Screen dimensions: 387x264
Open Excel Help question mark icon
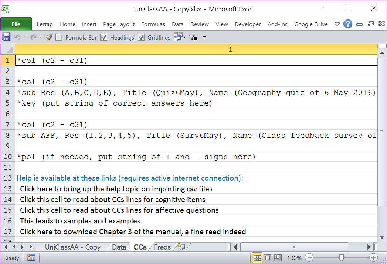click(x=347, y=24)
